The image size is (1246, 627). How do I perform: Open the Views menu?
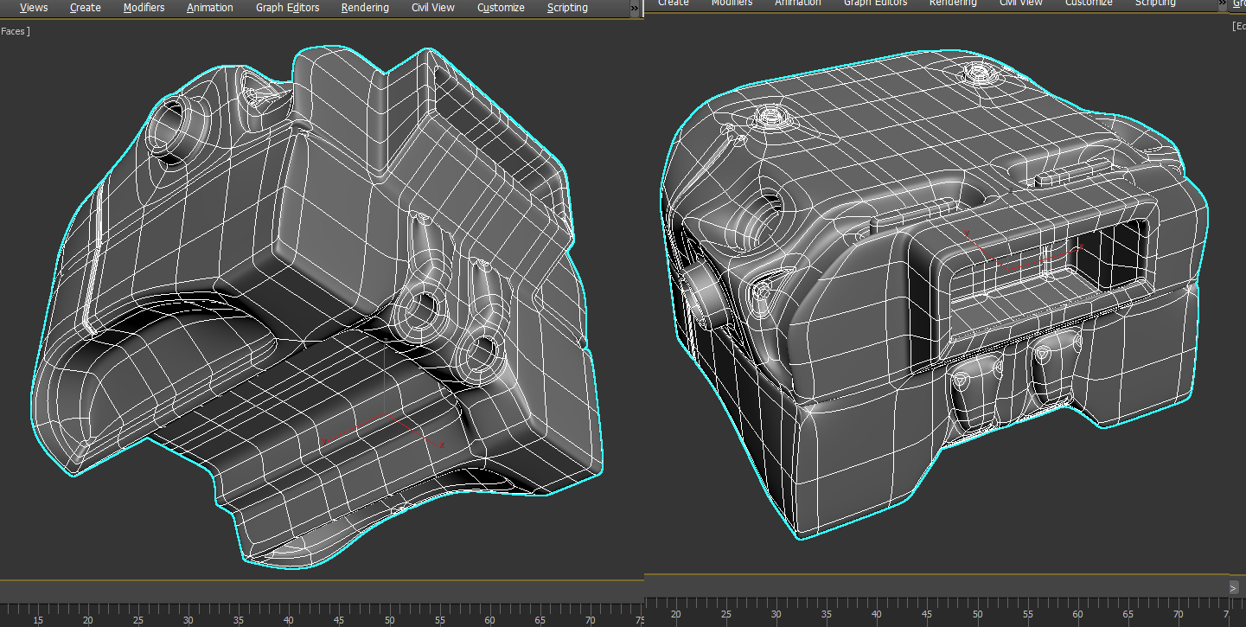pos(33,7)
